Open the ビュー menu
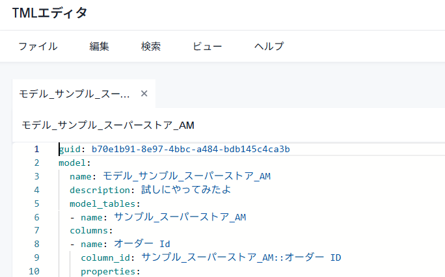The image size is (445, 277). [208, 46]
